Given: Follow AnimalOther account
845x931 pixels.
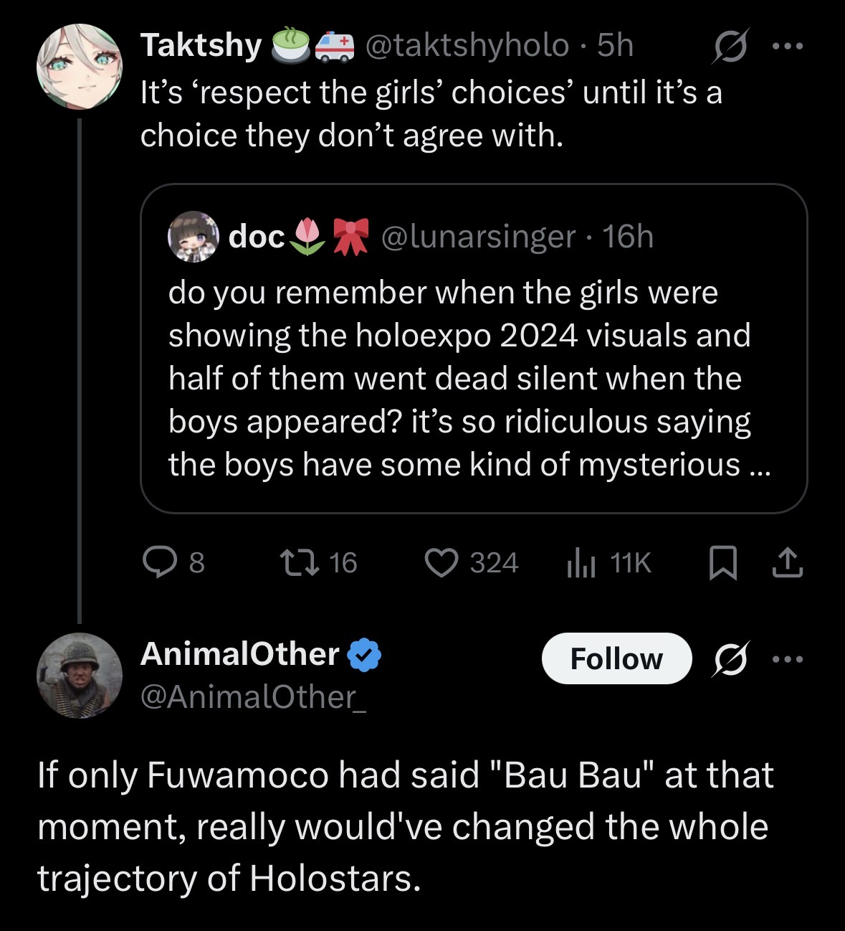Looking at the screenshot, I should [616, 658].
